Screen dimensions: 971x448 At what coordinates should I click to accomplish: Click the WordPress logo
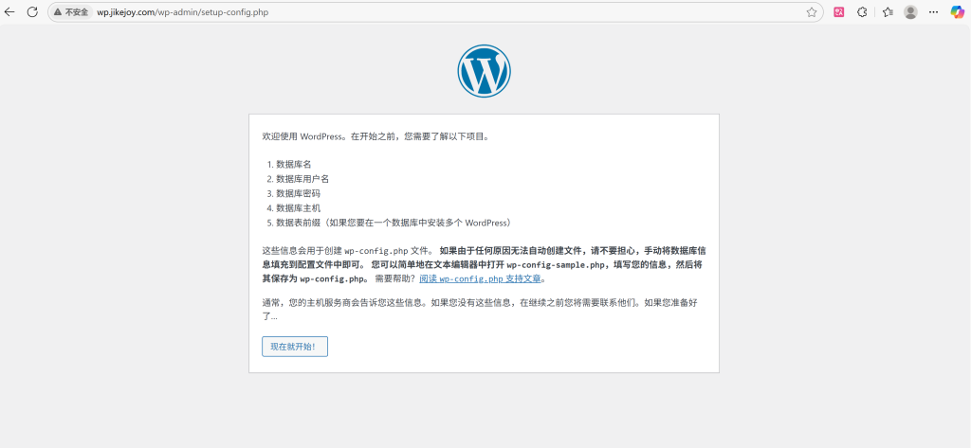[485, 70]
